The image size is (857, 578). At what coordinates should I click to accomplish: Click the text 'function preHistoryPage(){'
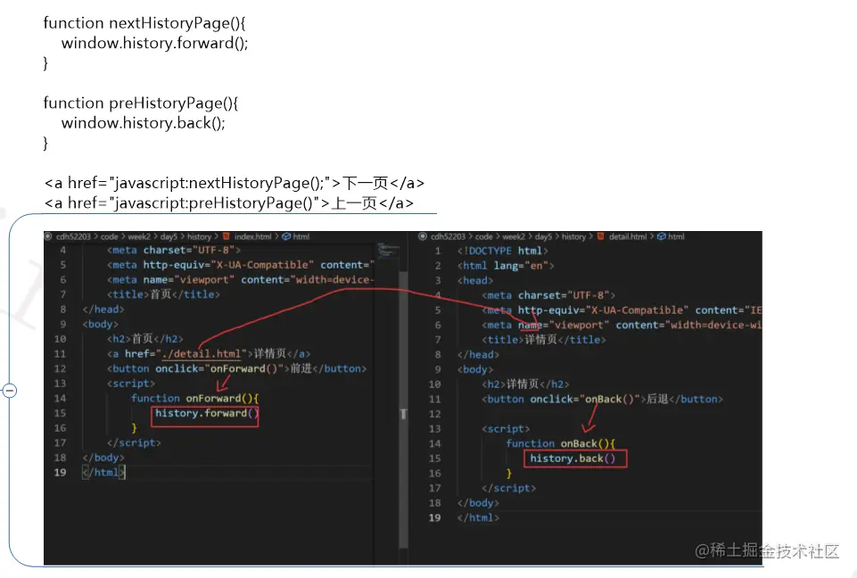pos(141,103)
